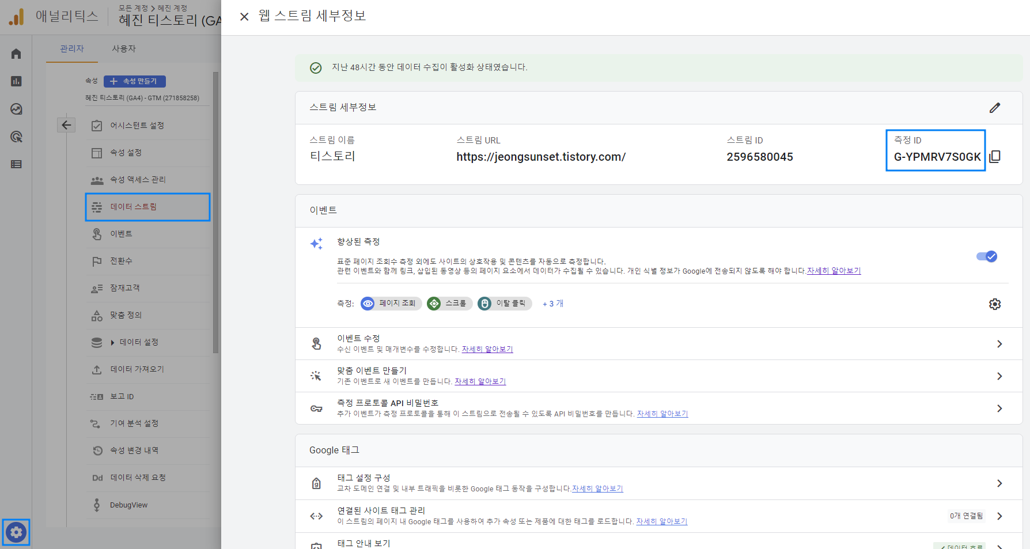Open 태그 설정 구성 자세히 알아보기 link

tap(597, 489)
